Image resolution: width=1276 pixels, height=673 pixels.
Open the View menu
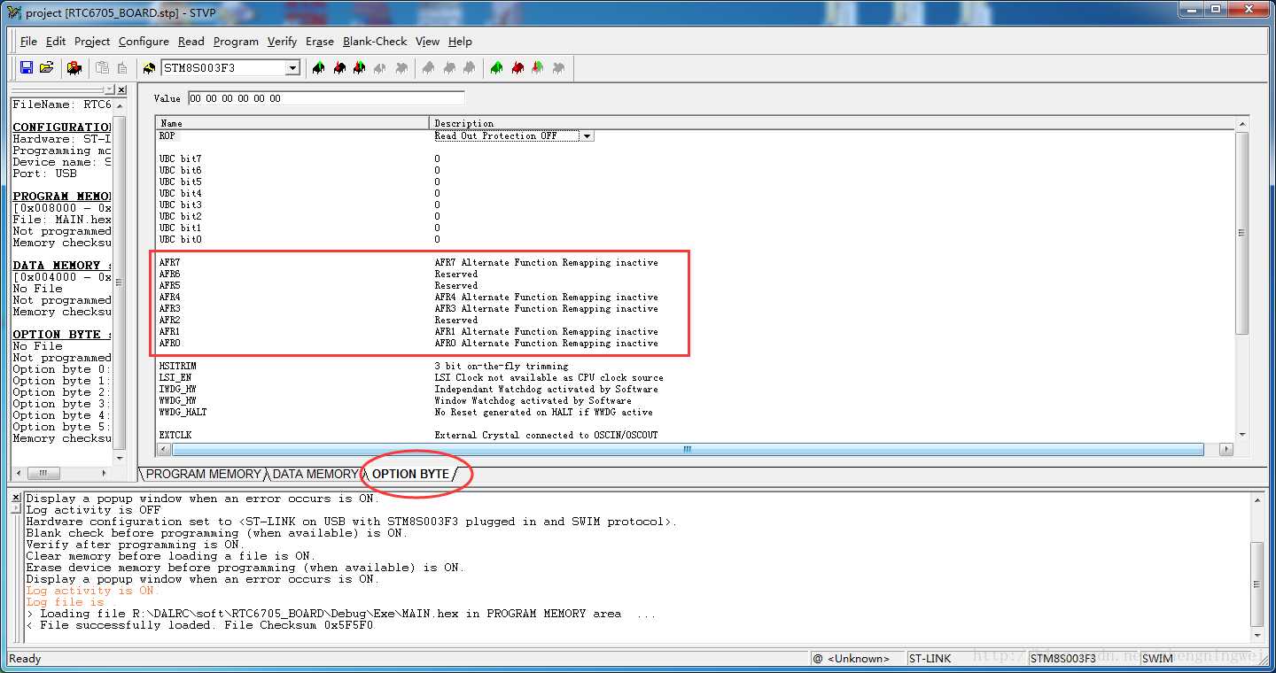pyautogui.click(x=427, y=42)
